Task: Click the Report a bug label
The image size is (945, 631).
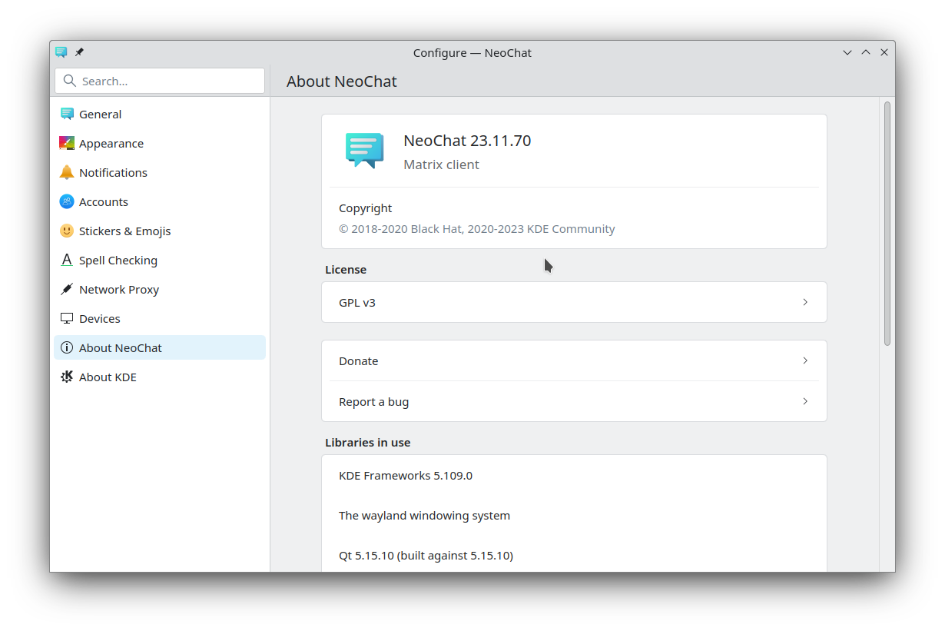Action: coord(373,401)
